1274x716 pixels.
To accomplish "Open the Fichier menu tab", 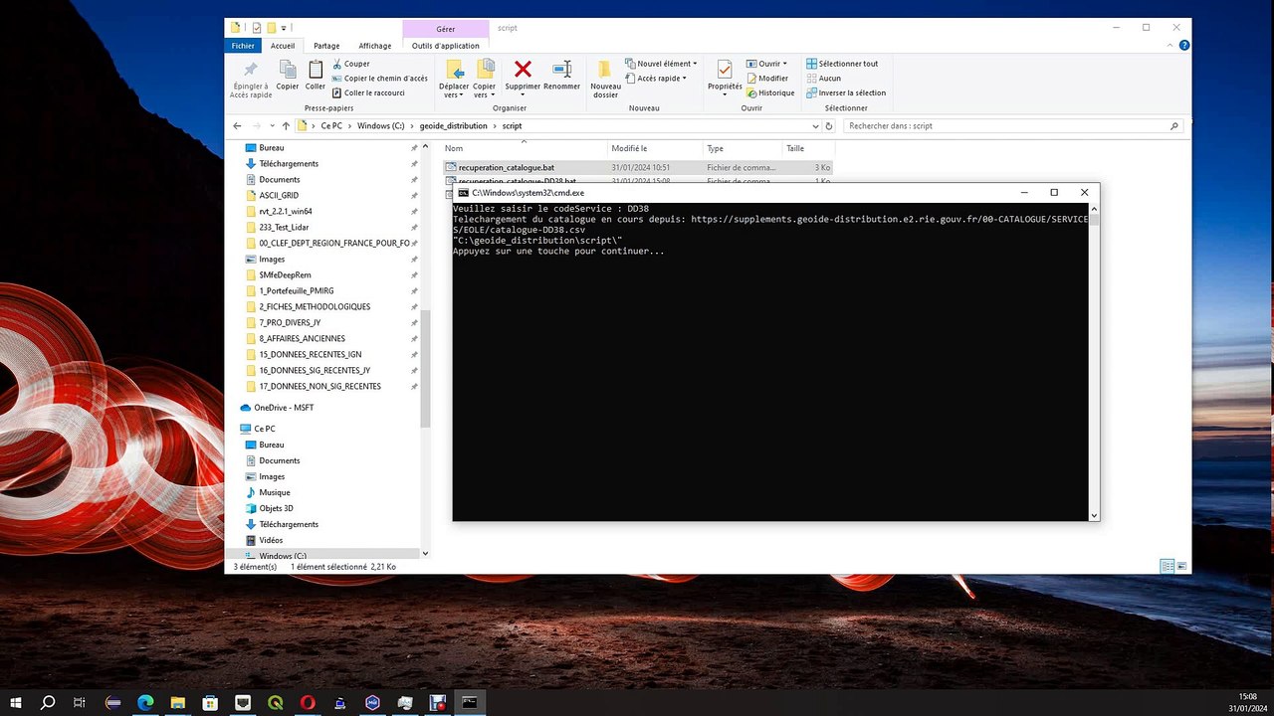I will [243, 46].
